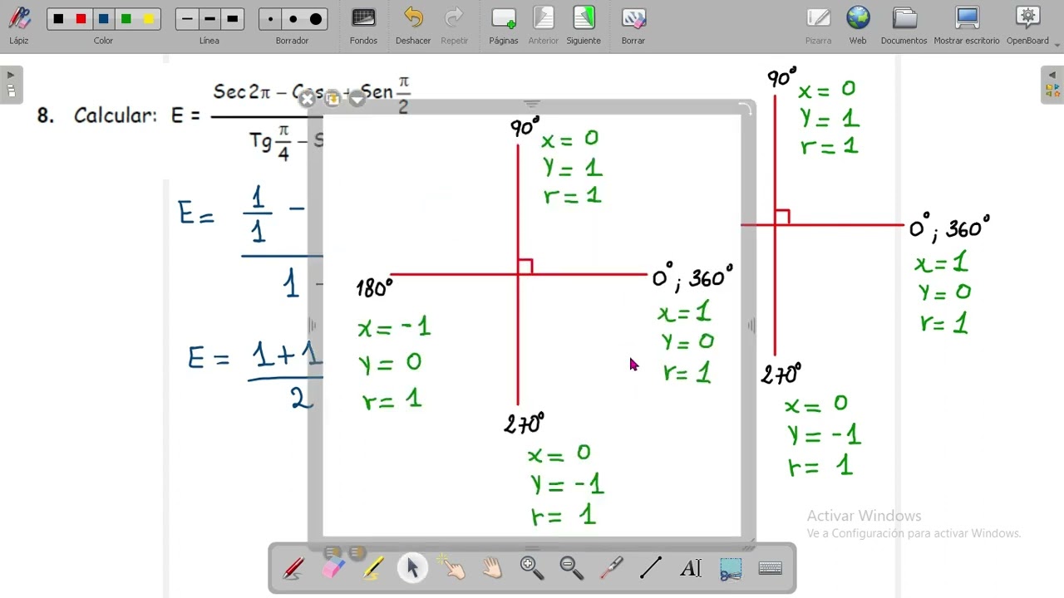
Task: Choose the thick line width
Action: (x=232, y=19)
